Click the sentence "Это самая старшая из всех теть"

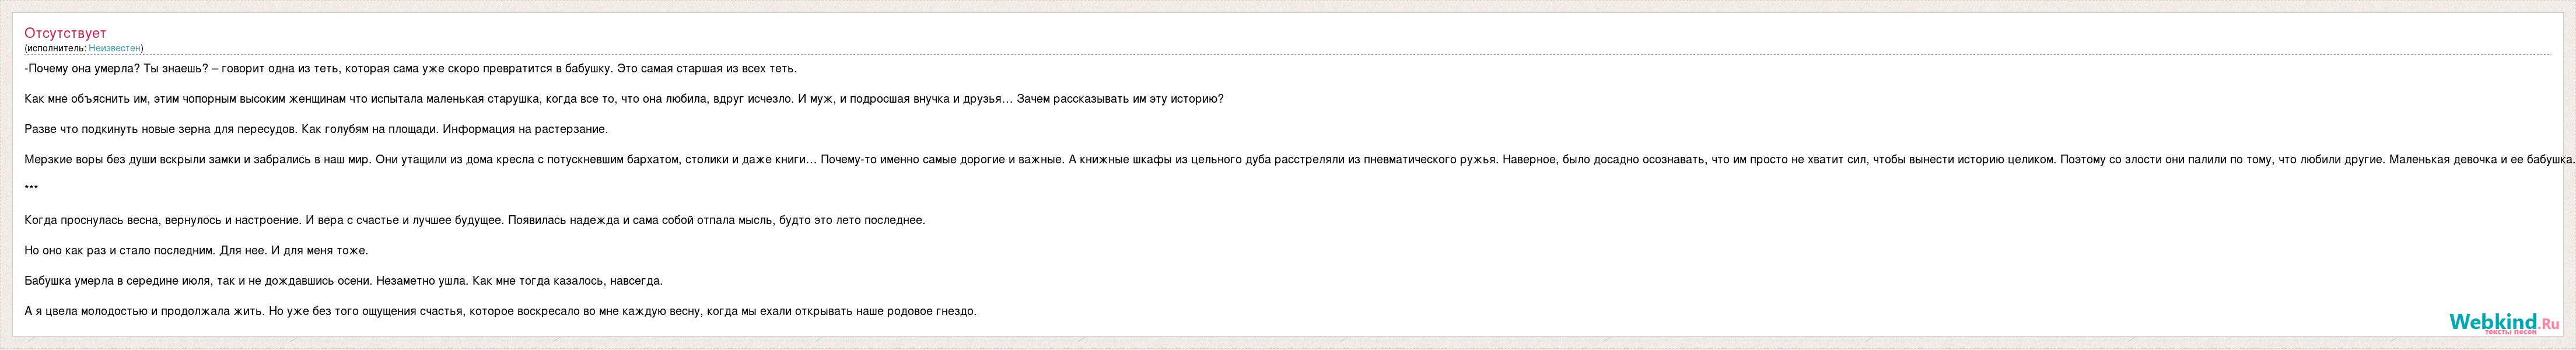[x=707, y=69]
